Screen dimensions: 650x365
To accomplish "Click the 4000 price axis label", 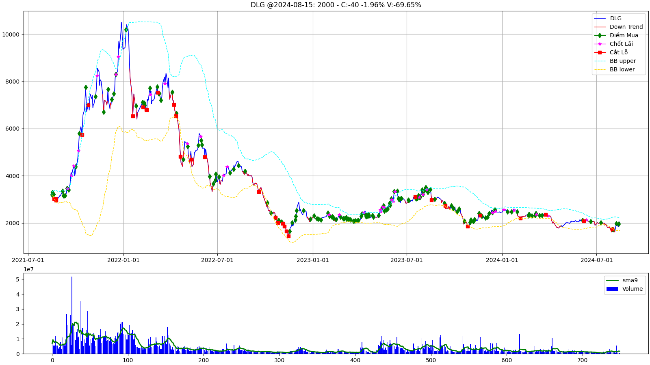I will point(12,176).
